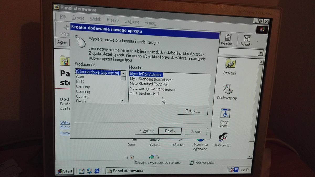The width and height of the screenshot is (315, 177).
Task: Select Compaq in the Producenci list
Action: pyautogui.click(x=83, y=92)
